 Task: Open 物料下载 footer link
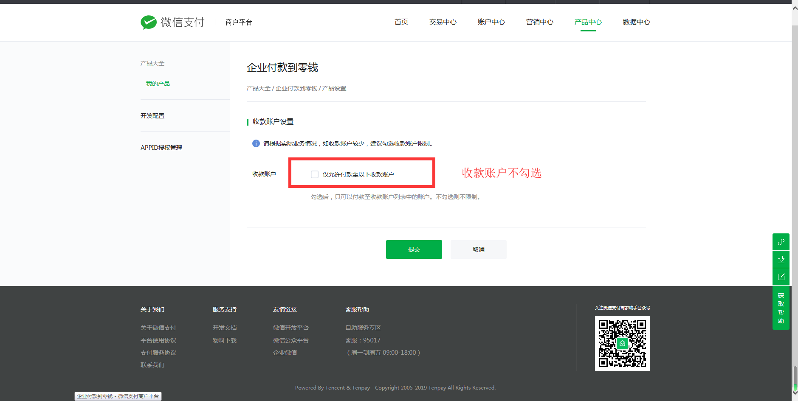[x=225, y=340]
